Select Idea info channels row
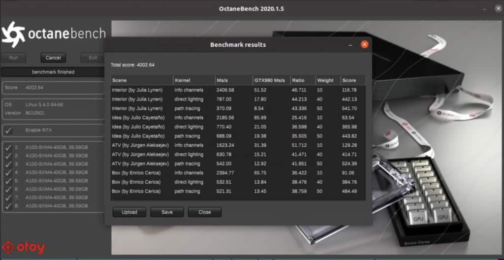The width and height of the screenshot is (504, 260). (x=238, y=118)
